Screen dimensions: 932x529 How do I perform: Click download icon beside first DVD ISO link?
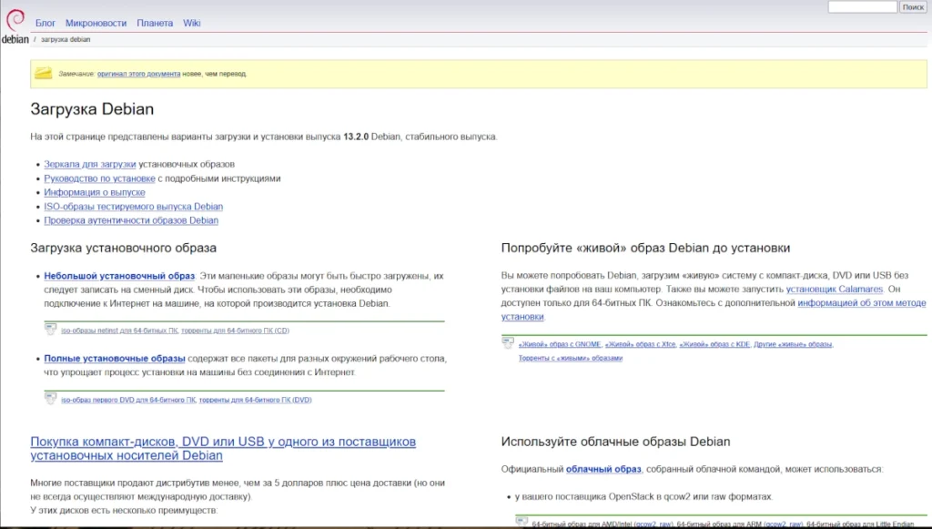[x=51, y=399]
